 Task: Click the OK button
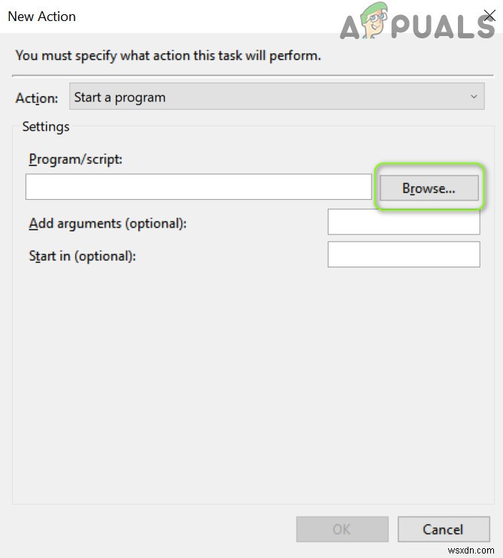coord(342,529)
